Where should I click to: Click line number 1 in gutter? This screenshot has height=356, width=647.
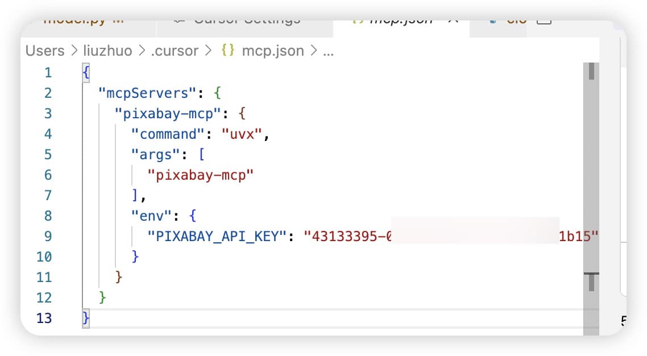(x=48, y=73)
